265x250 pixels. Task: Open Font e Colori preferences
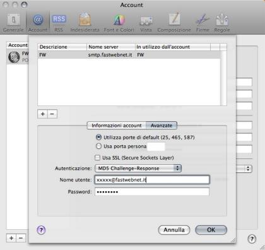click(119, 23)
